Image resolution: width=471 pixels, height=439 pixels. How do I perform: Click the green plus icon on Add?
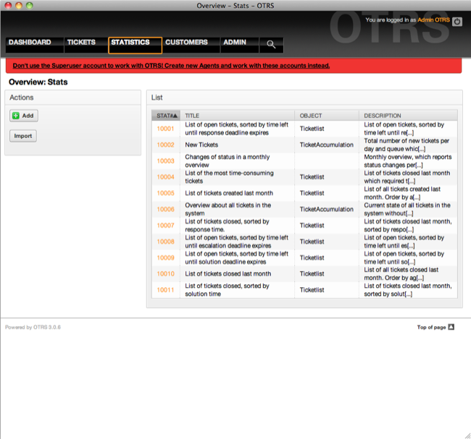(x=16, y=116)
